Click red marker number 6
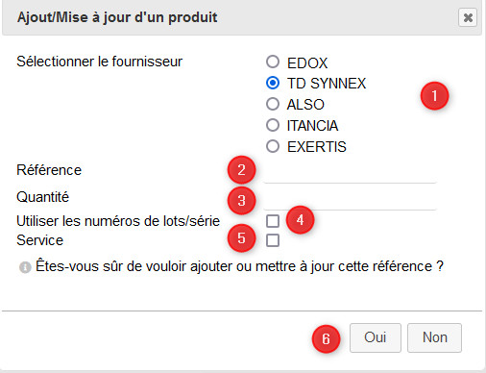 point(326,339)
